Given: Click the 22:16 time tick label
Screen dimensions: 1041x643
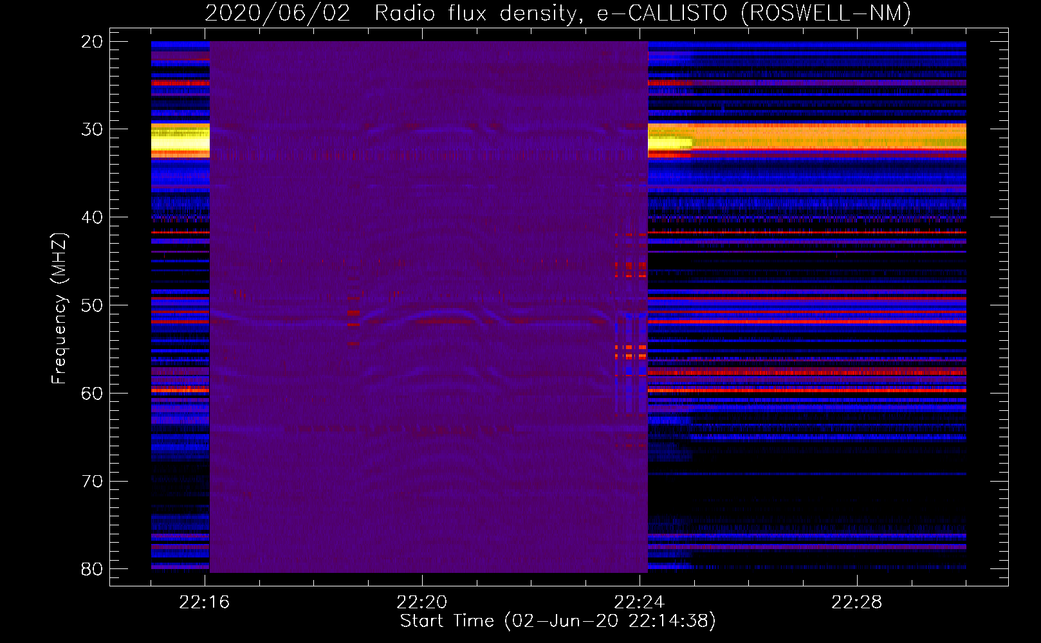Looking at the screenshot, I should pos(204,602).
